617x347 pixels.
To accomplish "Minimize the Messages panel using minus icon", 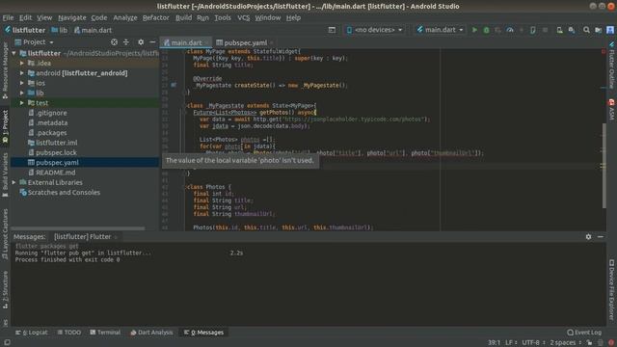I will [600, 236].
